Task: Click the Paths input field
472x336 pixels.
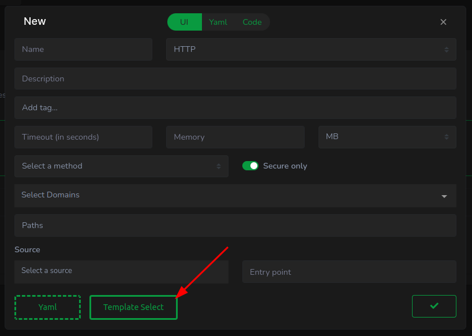Action: [x=235, y=225]
